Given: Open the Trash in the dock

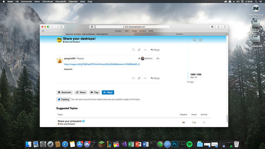Looking at the screenshot, I should click(x=237, y=144).
